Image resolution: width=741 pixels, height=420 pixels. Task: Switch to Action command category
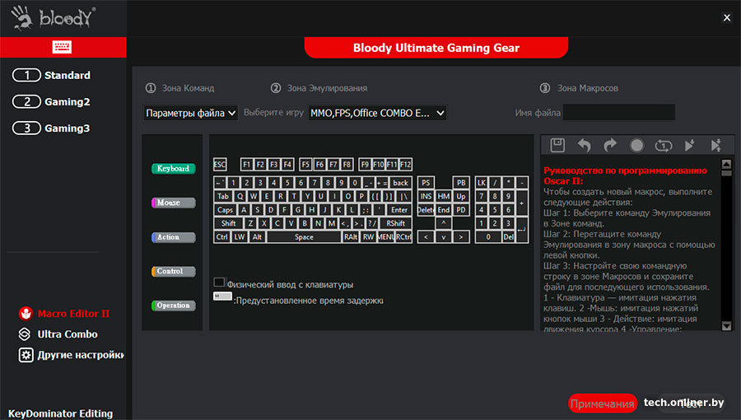[x=173, y=237]
